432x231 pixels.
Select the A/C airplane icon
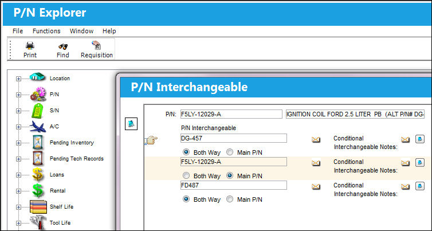(x=38, y=127)
